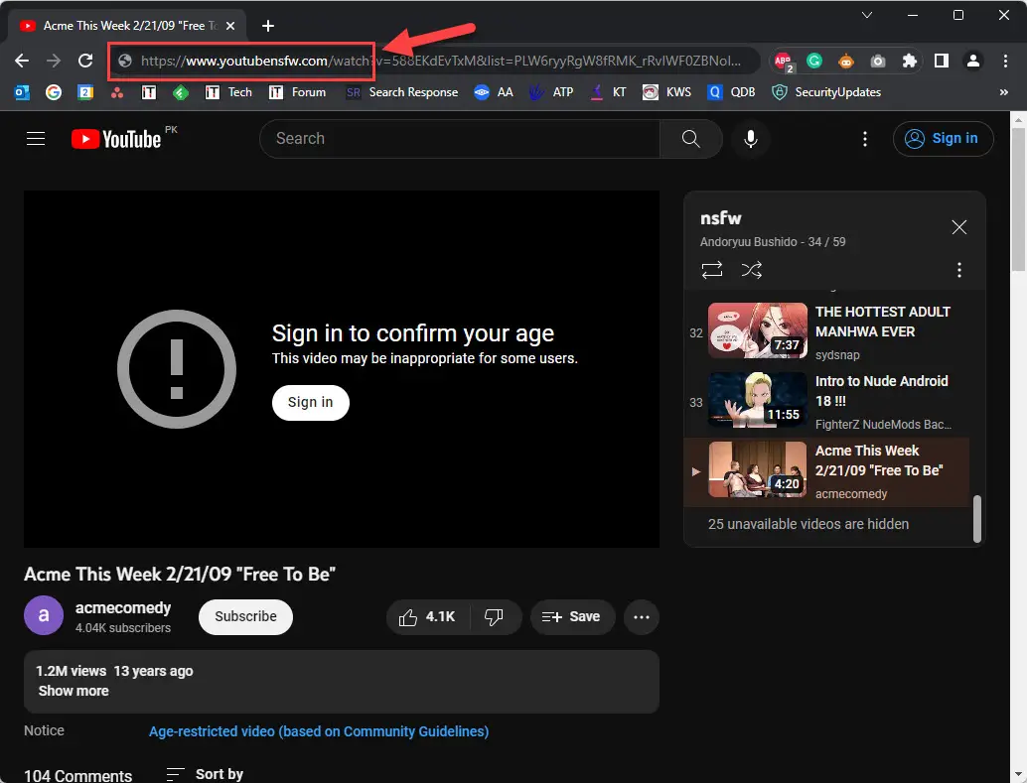Image resolution: width=1027 pixels, height=783 pixels.
Task: Save the video to a playlist
Action: tap(572, 616)
